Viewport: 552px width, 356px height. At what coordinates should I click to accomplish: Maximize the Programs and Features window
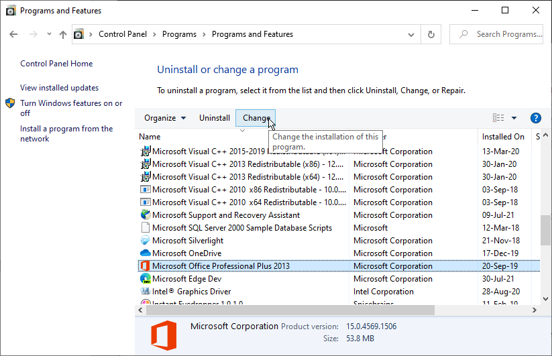[x=505, y=10]
